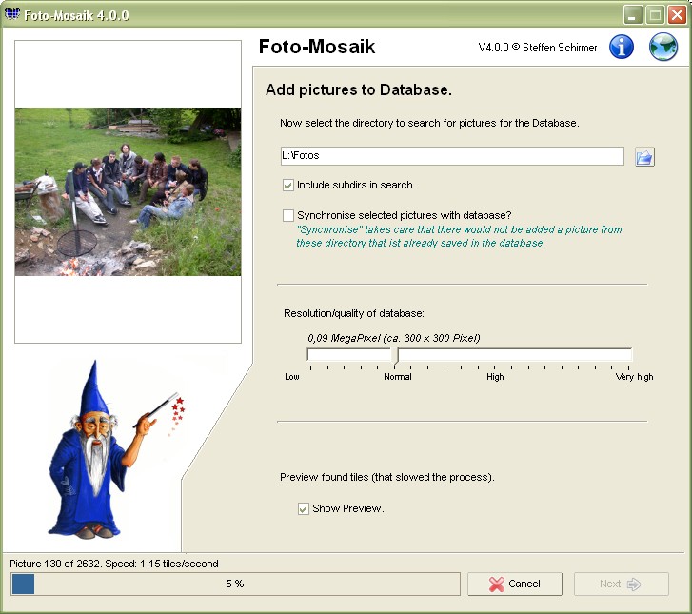Click the 5 % progress bar
Screen dimensions: 692x614
click(x=235, y=584)
